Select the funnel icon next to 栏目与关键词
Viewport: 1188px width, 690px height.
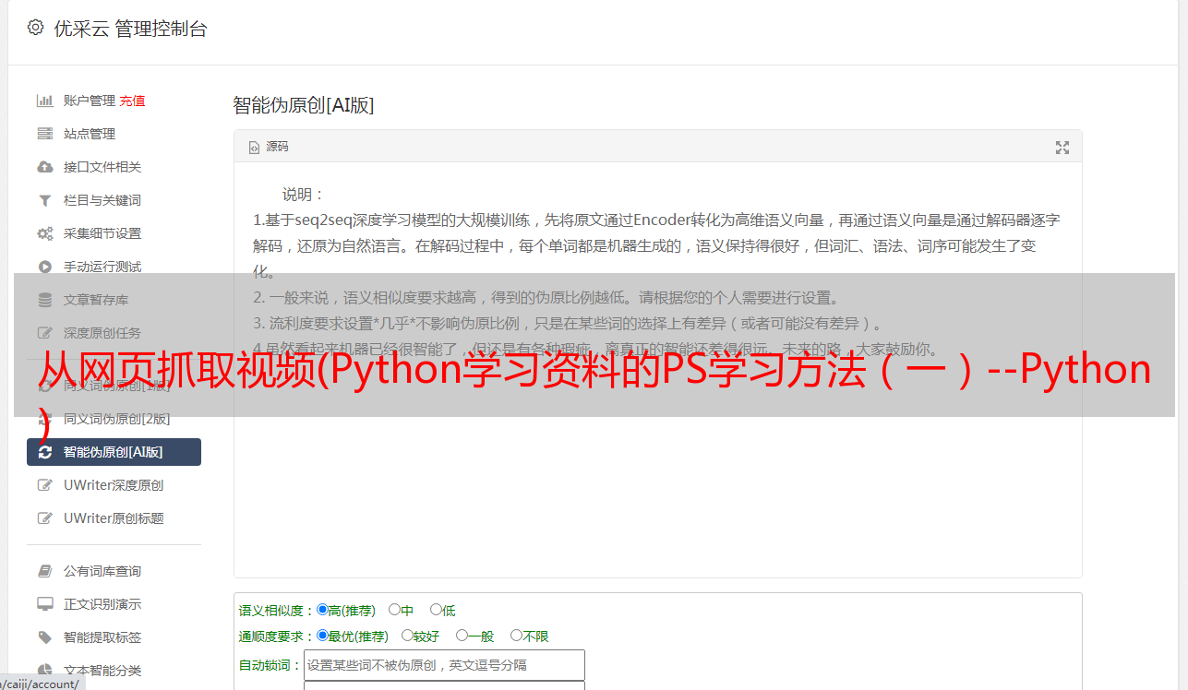[x=44, y=200]
